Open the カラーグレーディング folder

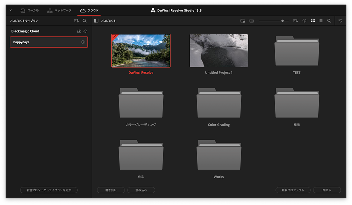click(x=141, y=103)
